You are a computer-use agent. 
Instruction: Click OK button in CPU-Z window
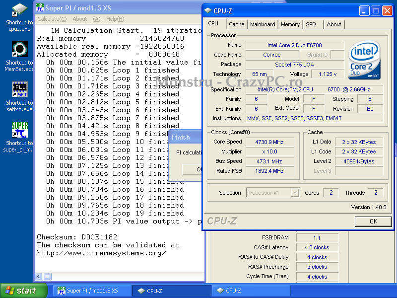[x=373, y=221]
